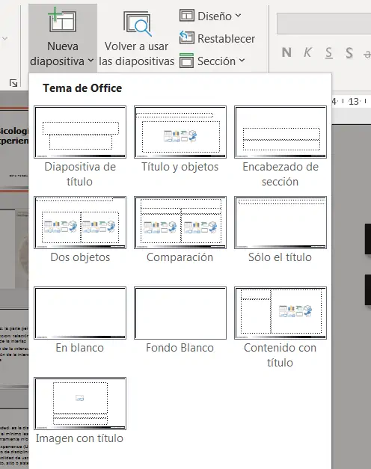Toggle underline with the underlined S
371x469 pixels.
(x=329, y=52)
